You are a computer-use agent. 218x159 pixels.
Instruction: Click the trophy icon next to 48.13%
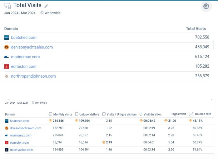click(x=190, y=121)
